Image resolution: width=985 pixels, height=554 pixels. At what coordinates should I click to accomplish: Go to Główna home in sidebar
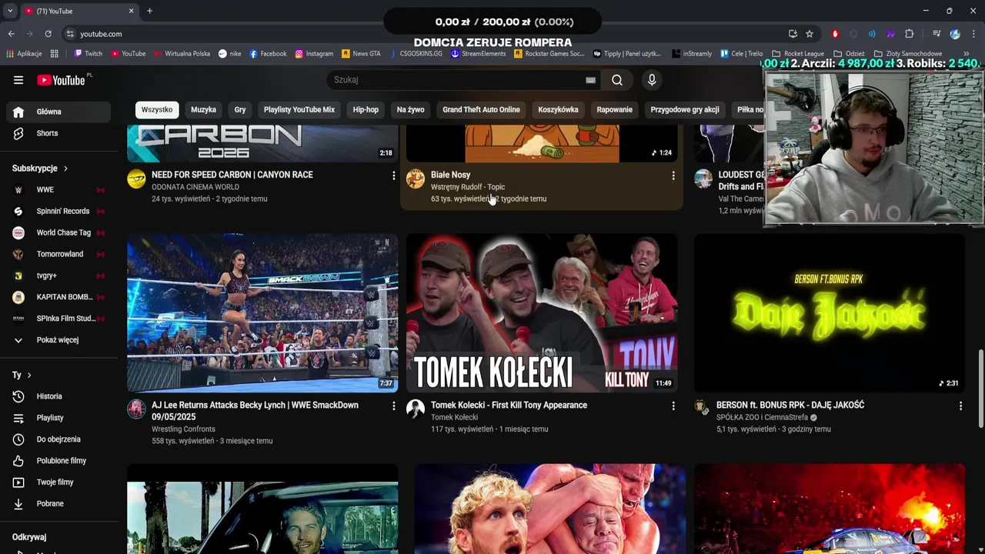click(x=58, y=112)
